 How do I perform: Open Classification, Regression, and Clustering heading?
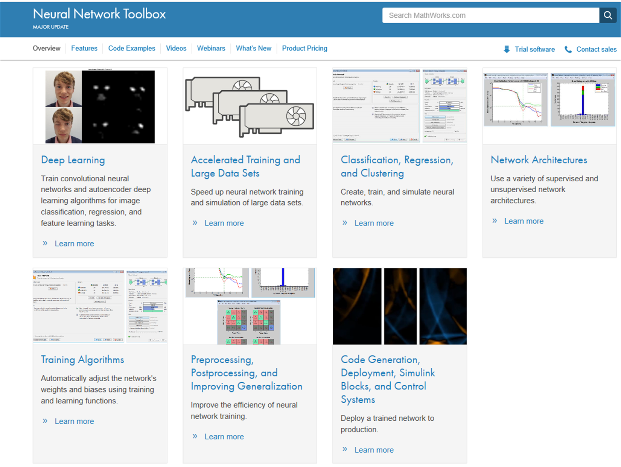coord(397,166)
